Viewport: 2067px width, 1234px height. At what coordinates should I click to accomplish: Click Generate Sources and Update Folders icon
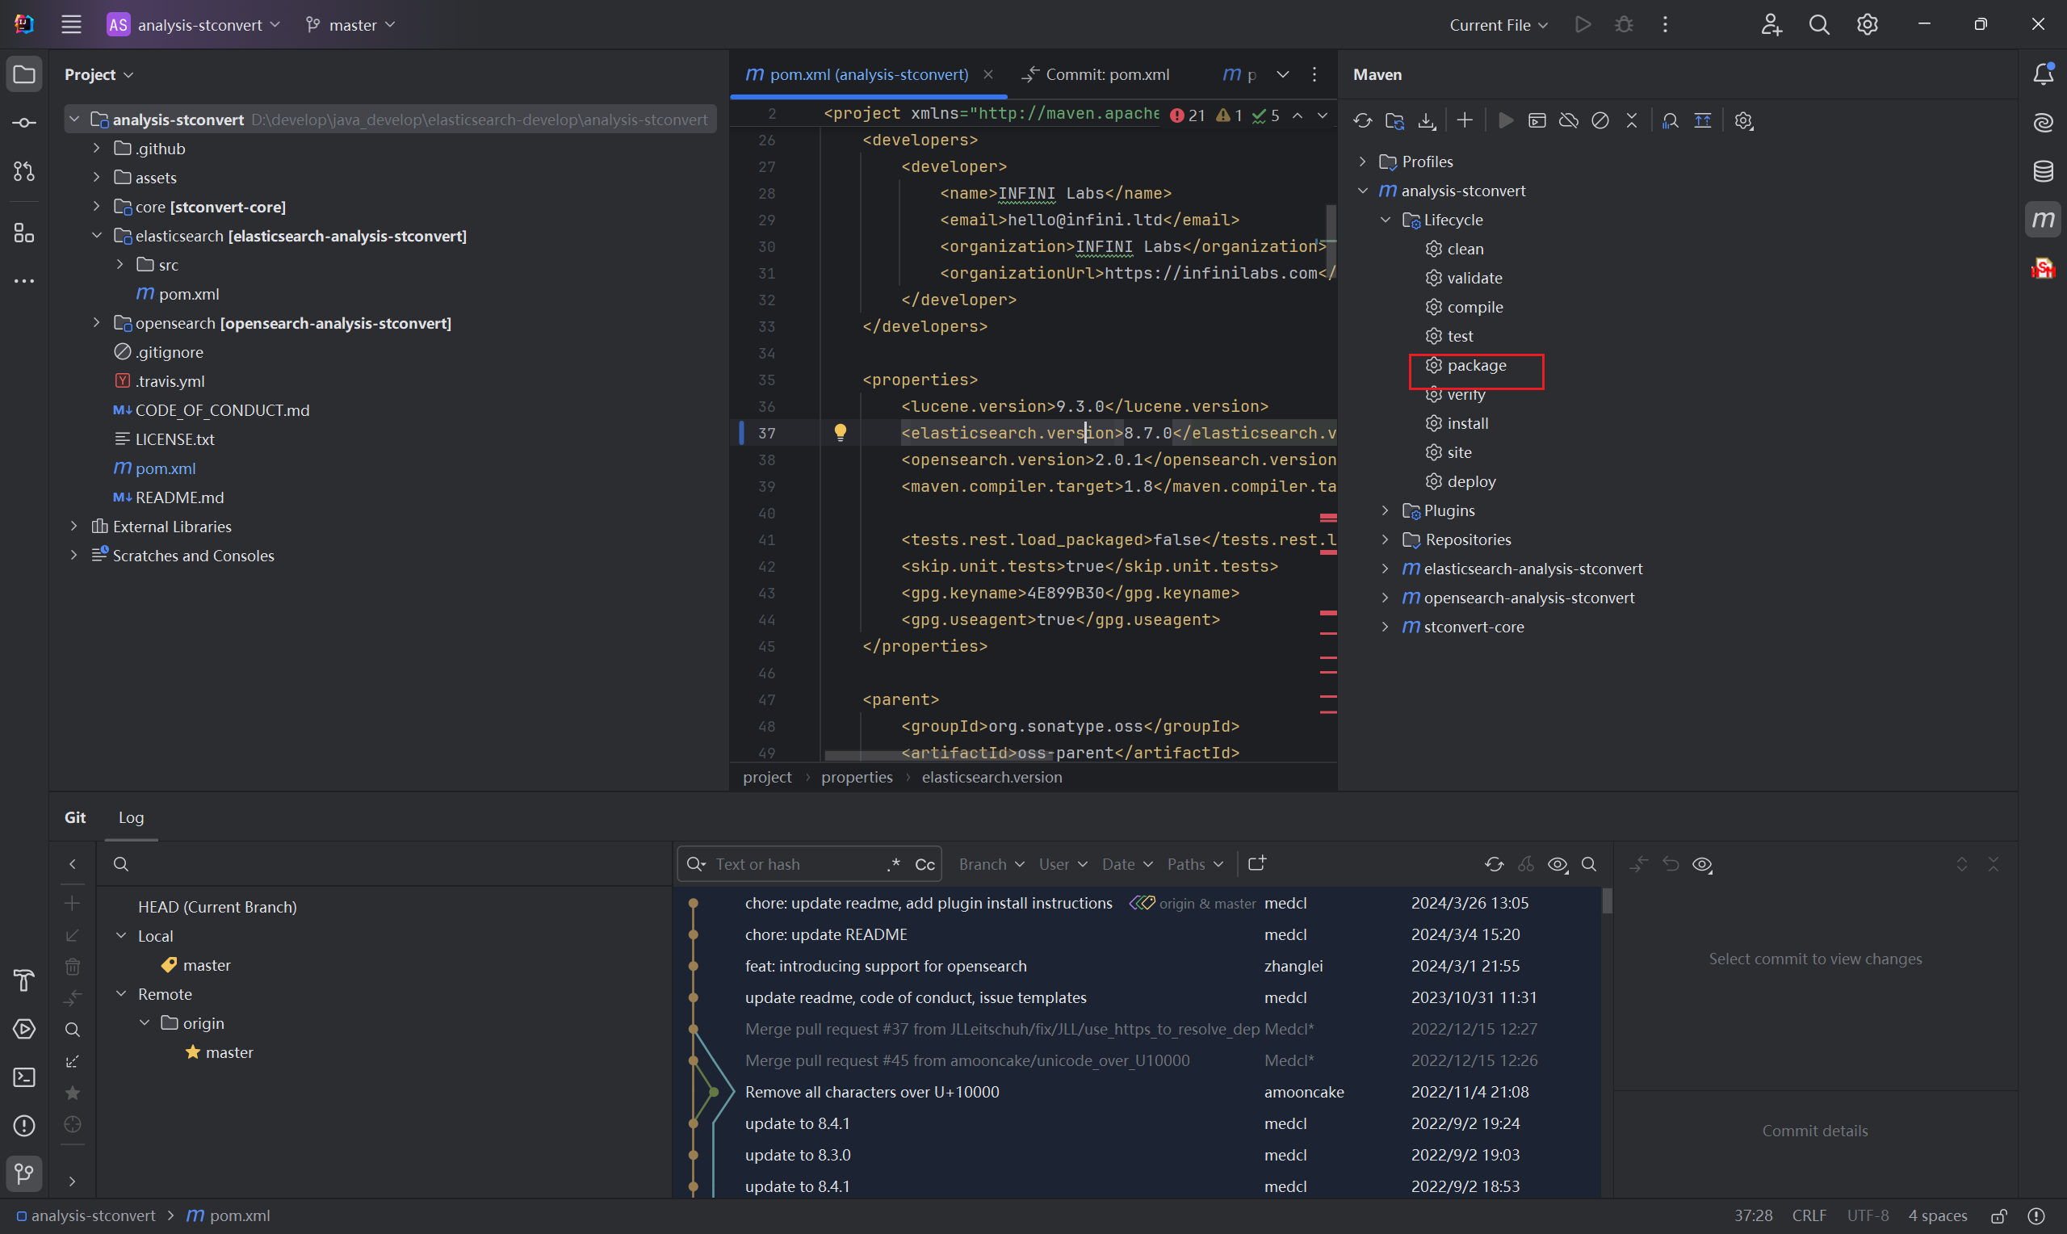[x=1394, y=120]
